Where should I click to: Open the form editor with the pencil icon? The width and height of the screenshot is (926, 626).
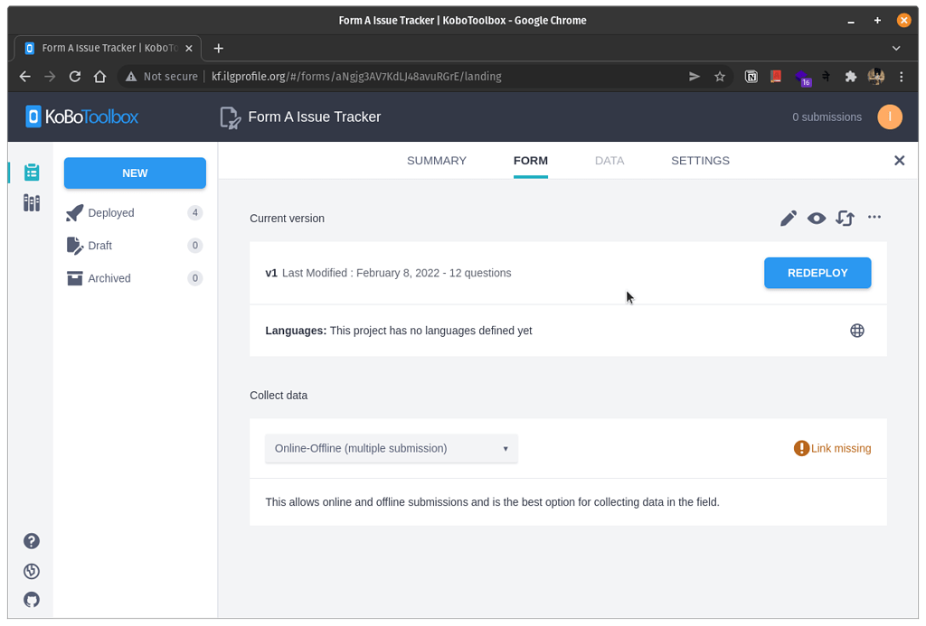788,218
